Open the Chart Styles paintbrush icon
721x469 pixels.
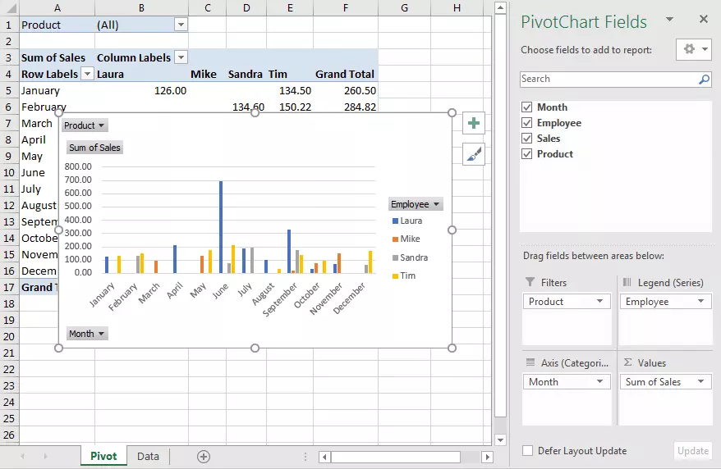[x=474, y=154]
